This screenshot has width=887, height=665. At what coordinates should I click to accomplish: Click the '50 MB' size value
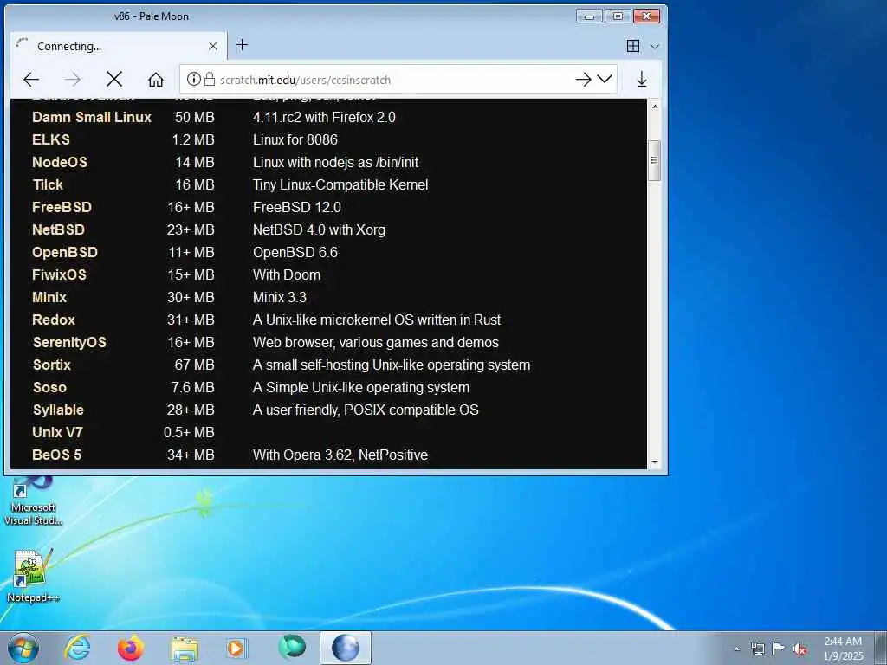tap(195, 117)
